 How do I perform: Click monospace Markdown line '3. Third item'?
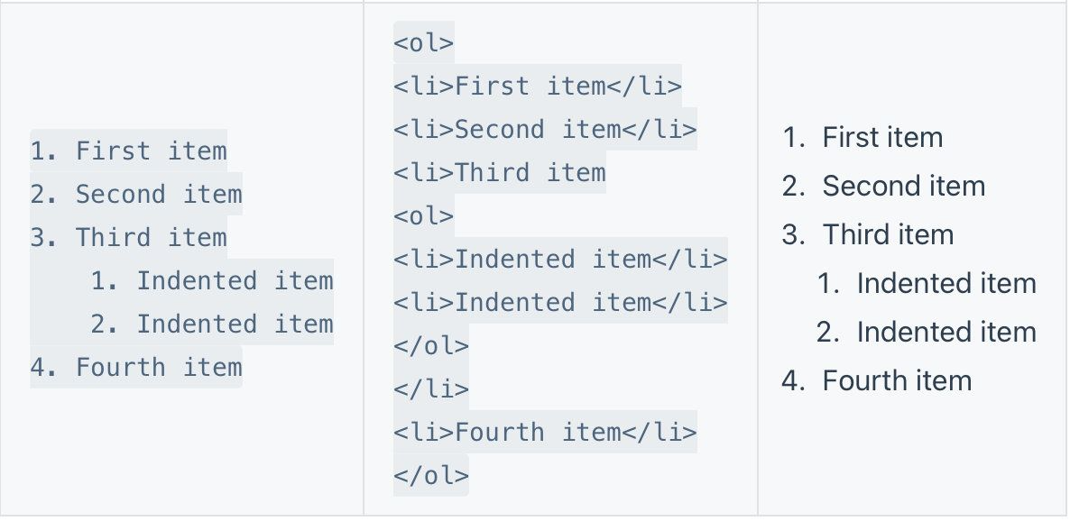click(x=128, y=237)
